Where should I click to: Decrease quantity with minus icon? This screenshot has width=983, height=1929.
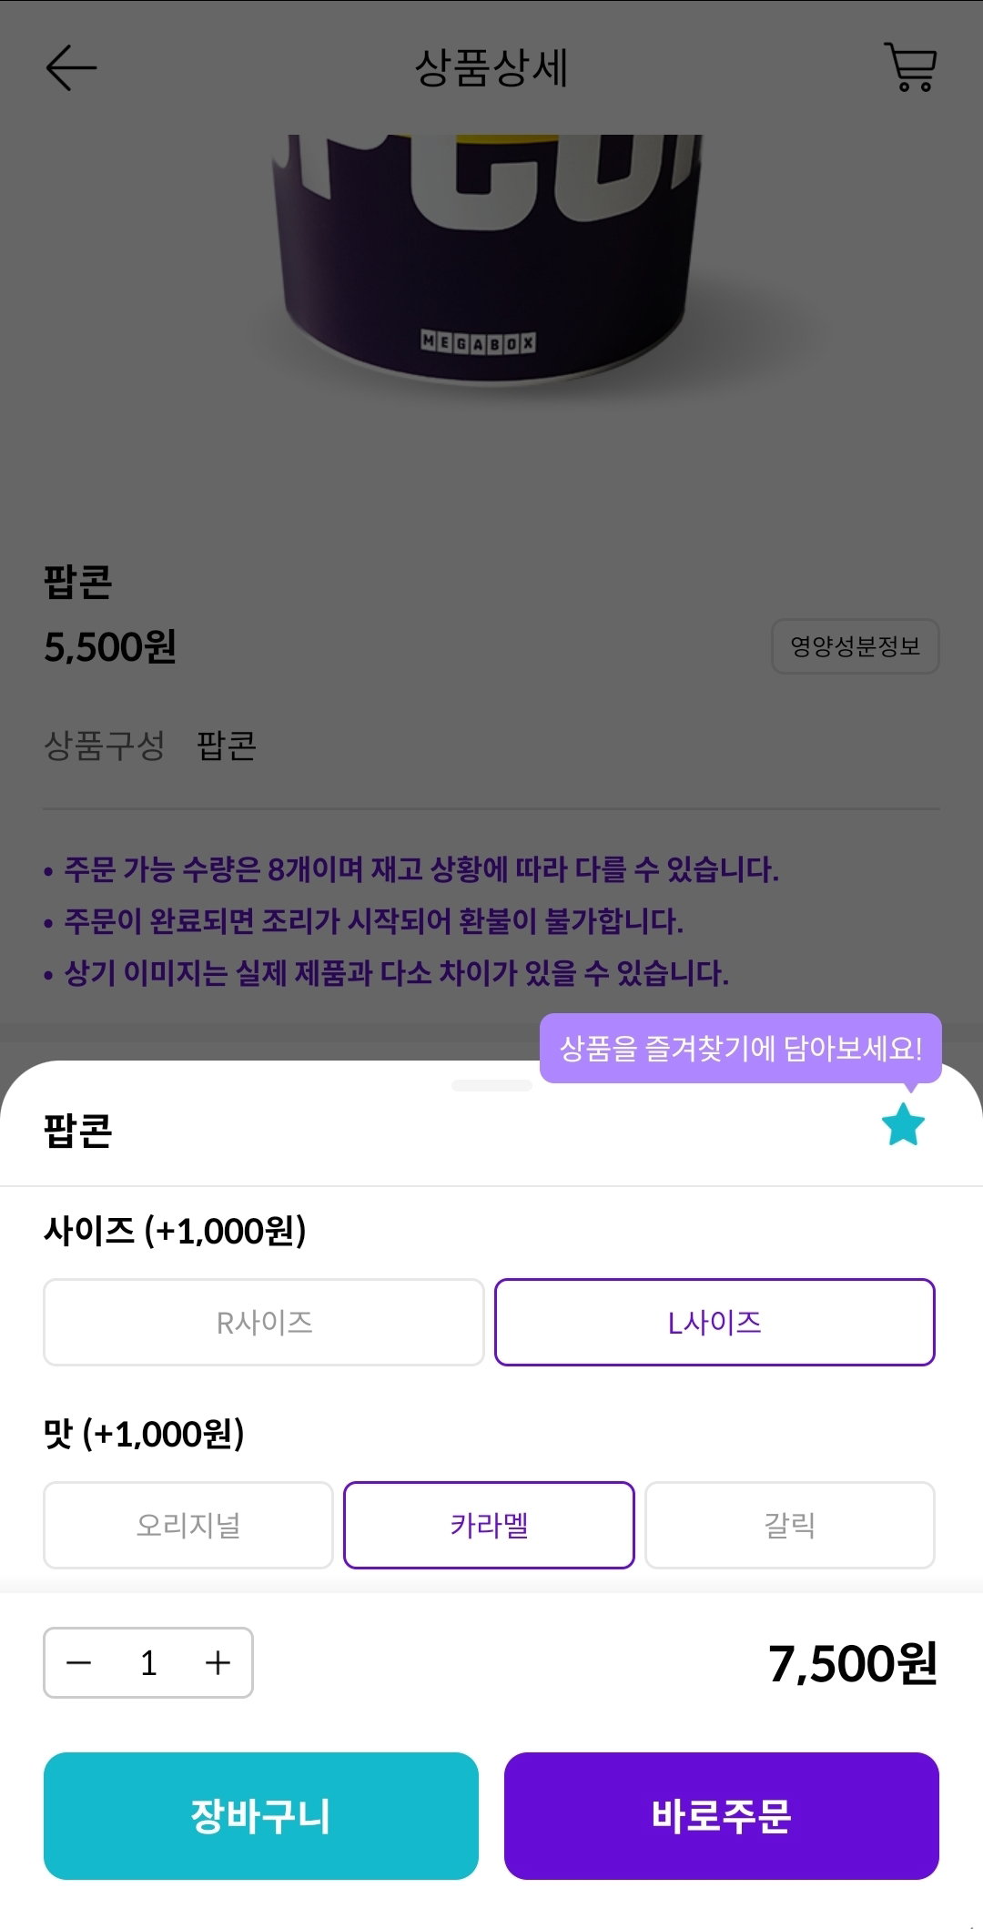[x=79, y=1663]
